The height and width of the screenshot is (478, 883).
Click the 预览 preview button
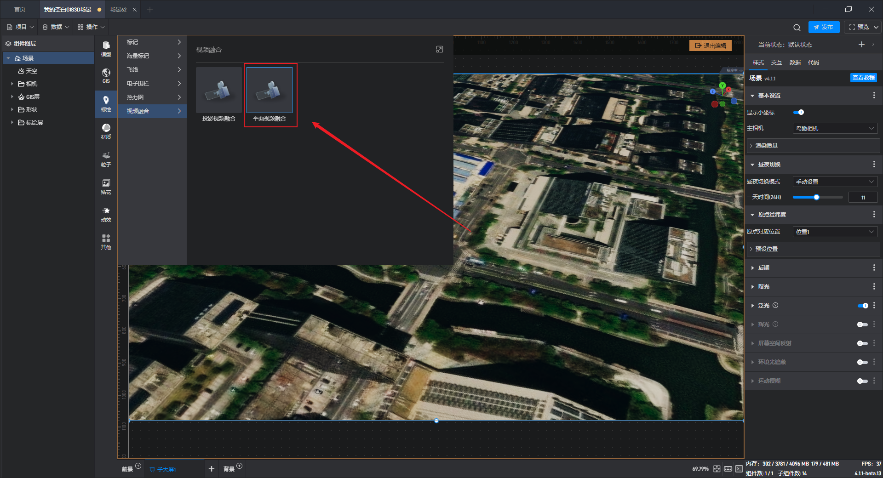point(859,27)
